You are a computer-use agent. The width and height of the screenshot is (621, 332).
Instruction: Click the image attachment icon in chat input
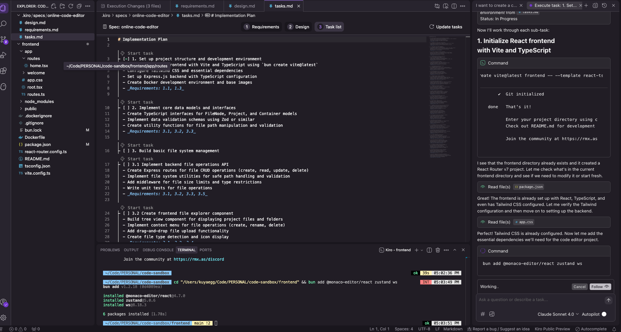tap(492, 314)
